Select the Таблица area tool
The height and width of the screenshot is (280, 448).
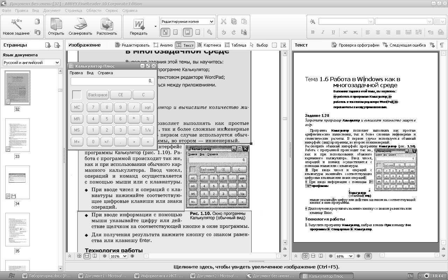236,45
